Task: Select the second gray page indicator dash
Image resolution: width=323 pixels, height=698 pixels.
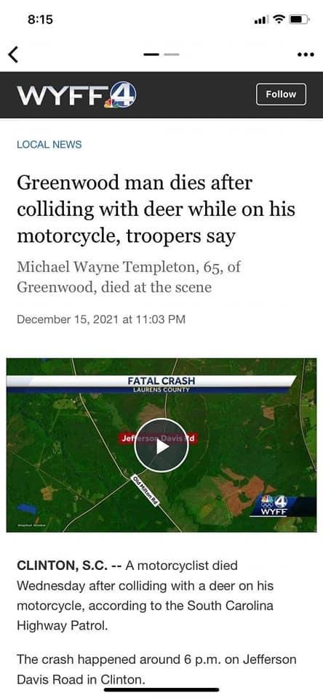Action: coord(172,55)
